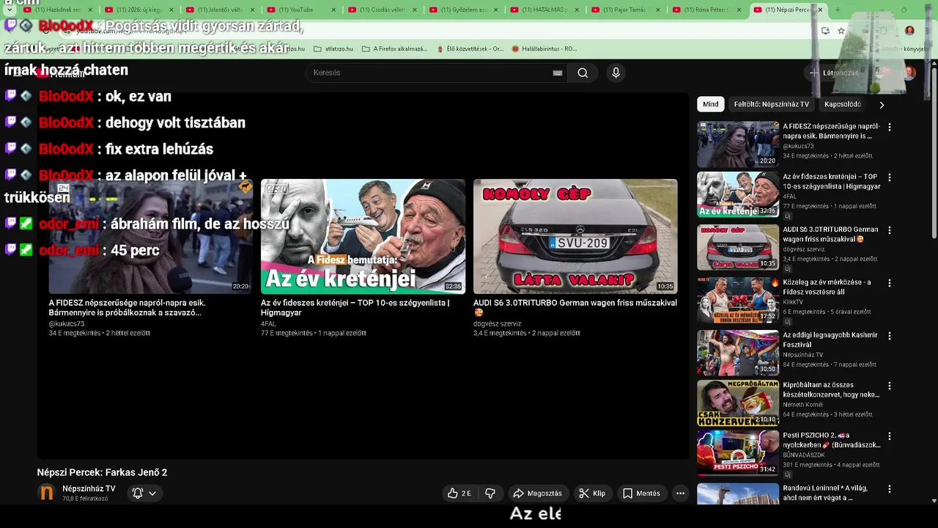Open menu for Közeleg az év mérkőzése video
This screenshot has height=528, width=938.
pos(890,283)
